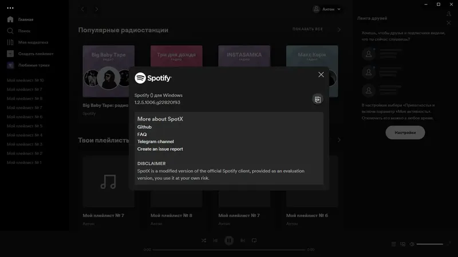This screenshot has width=458, height=257.
Task: Toggle shuffle playback
Action: [204, 240]
